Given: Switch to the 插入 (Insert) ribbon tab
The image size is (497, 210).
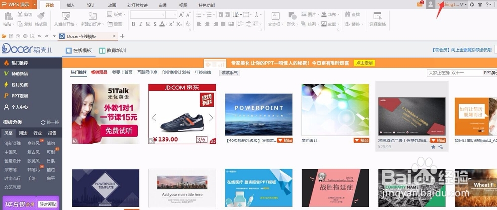Looking at the screenshot, I should point(71,5).
